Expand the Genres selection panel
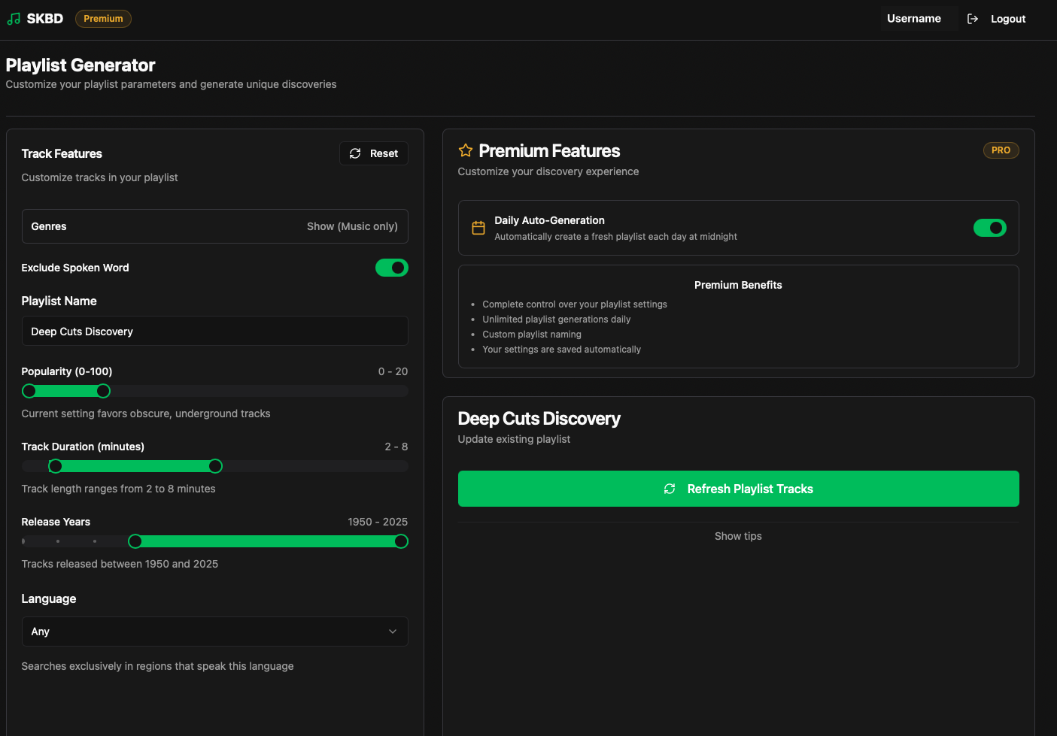Screen dimensions: 1057x736 (214, 226)
